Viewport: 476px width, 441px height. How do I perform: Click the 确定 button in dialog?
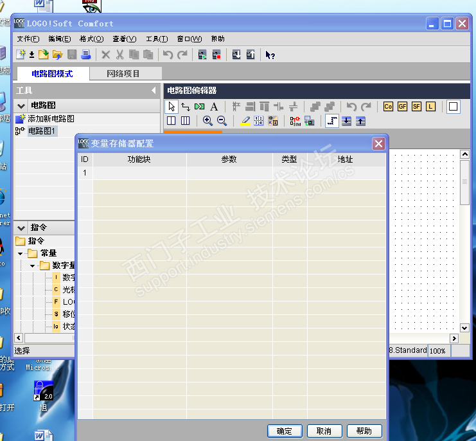(x=285, y=431)
